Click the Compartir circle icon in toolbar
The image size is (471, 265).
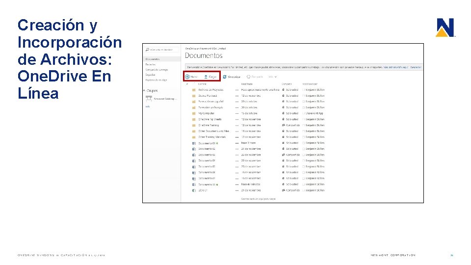point(248,77)
